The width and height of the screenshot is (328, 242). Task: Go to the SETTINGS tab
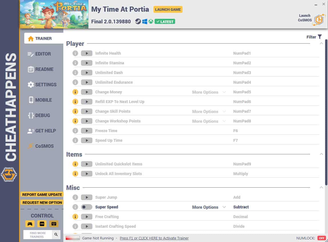(x=42, y=85)
